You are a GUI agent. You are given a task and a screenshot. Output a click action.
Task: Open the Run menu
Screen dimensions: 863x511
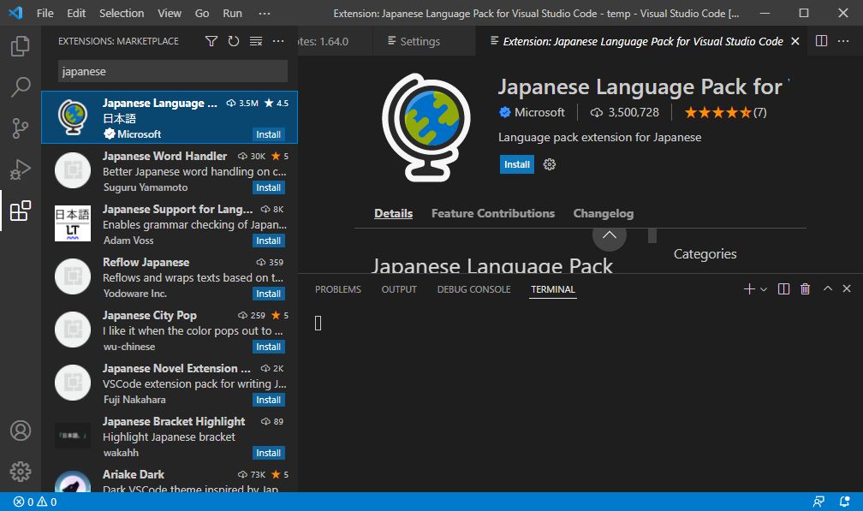[232, 13]
